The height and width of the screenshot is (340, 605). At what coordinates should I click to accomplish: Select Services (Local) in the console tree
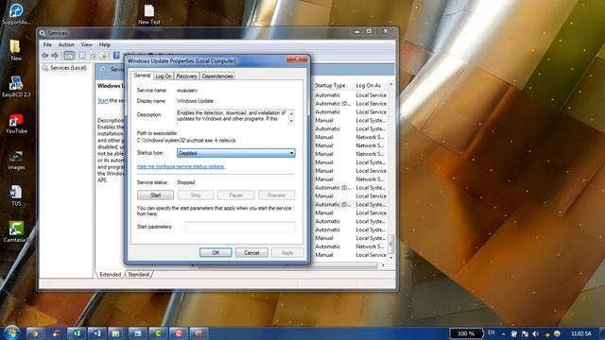pyautogui.click(x=68, y=68)
